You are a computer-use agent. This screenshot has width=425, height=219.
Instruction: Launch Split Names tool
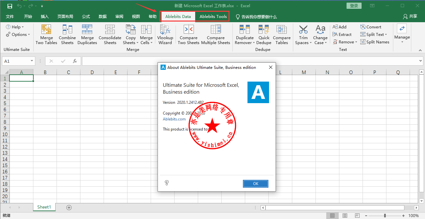(375, 42)
